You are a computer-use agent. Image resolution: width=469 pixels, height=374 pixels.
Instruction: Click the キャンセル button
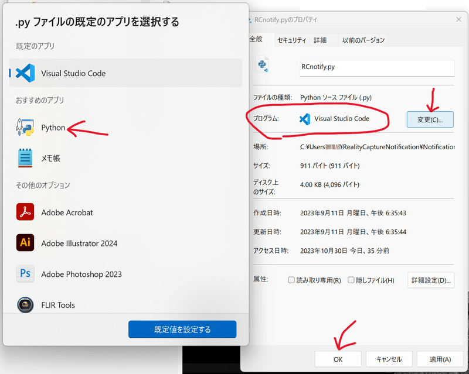[389, 359]
